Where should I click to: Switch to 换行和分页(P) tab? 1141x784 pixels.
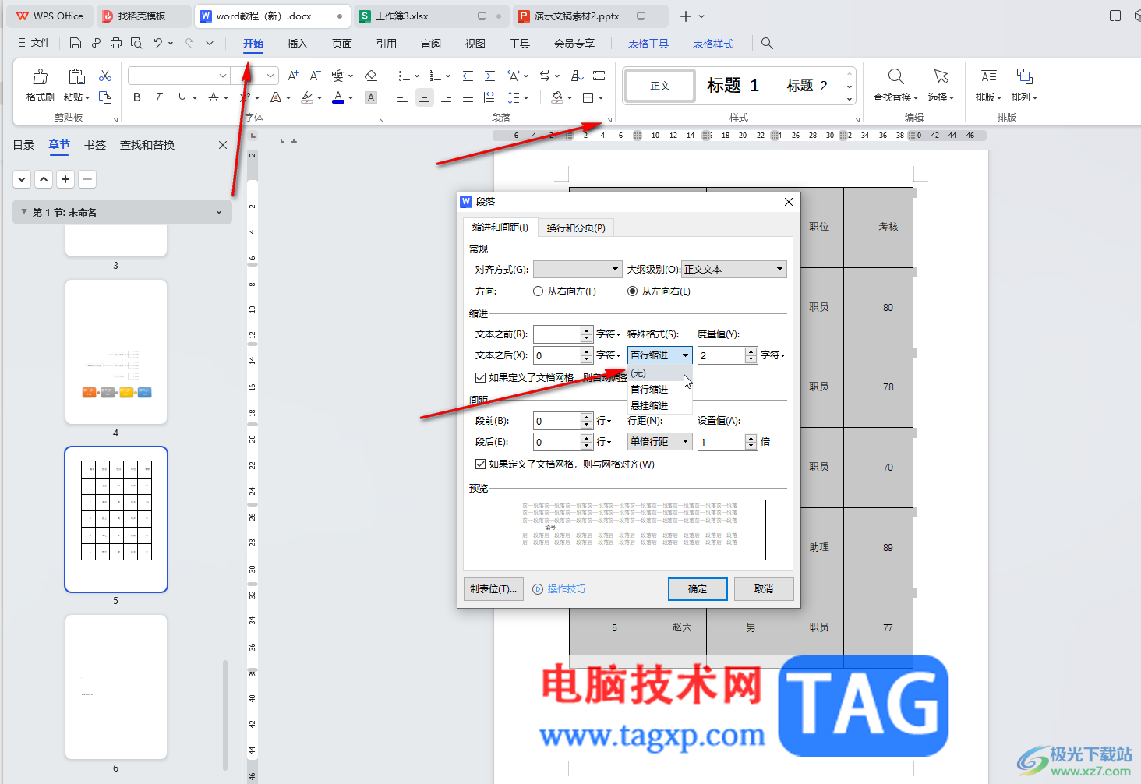tap(576, 228)
